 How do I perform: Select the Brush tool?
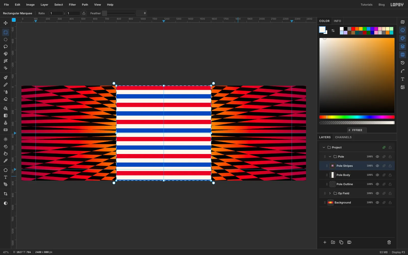coord(6,78)
